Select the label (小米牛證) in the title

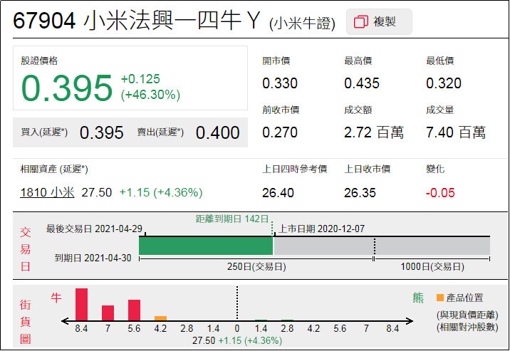click(302, 23)
